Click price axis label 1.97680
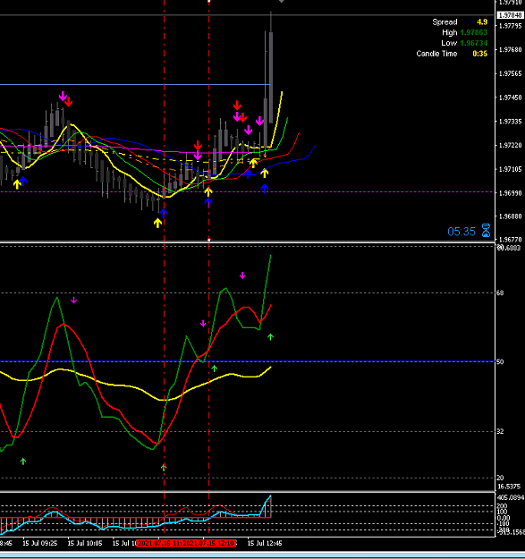525x559 pixels. click(x=511, y=49)
